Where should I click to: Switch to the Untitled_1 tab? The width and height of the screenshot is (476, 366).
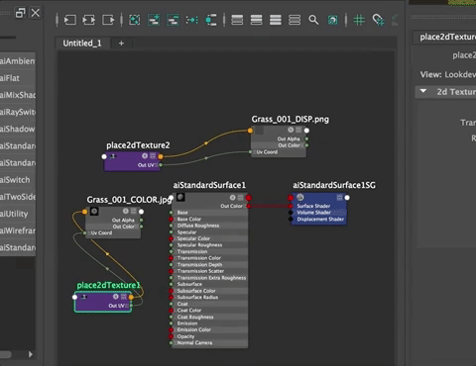click(x=82, y=44)
